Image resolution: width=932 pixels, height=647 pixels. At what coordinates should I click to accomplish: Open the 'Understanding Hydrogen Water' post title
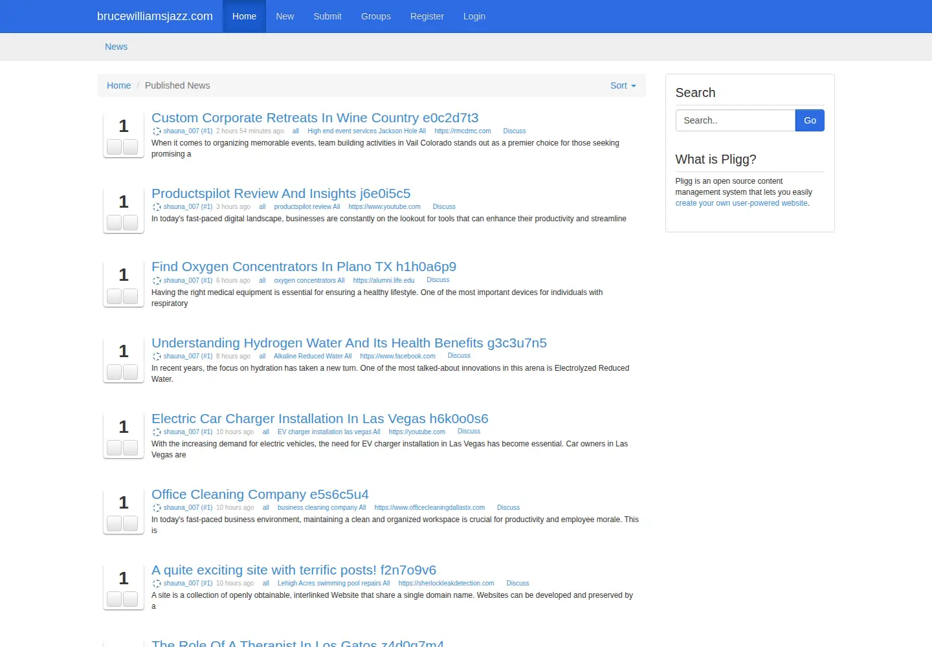[x=349, y=343]
